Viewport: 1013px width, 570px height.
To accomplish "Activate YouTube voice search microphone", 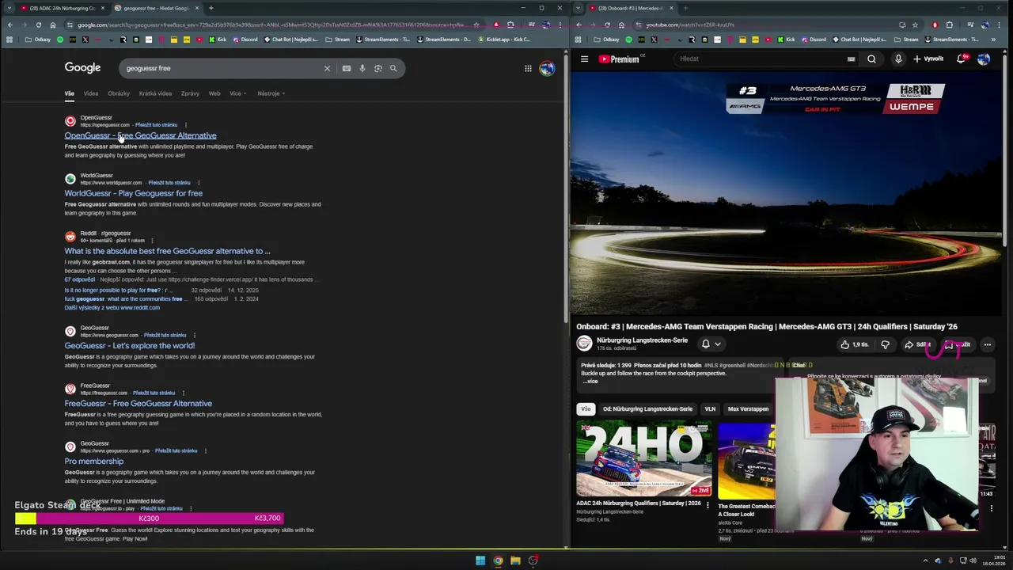I will pos(898,59).
